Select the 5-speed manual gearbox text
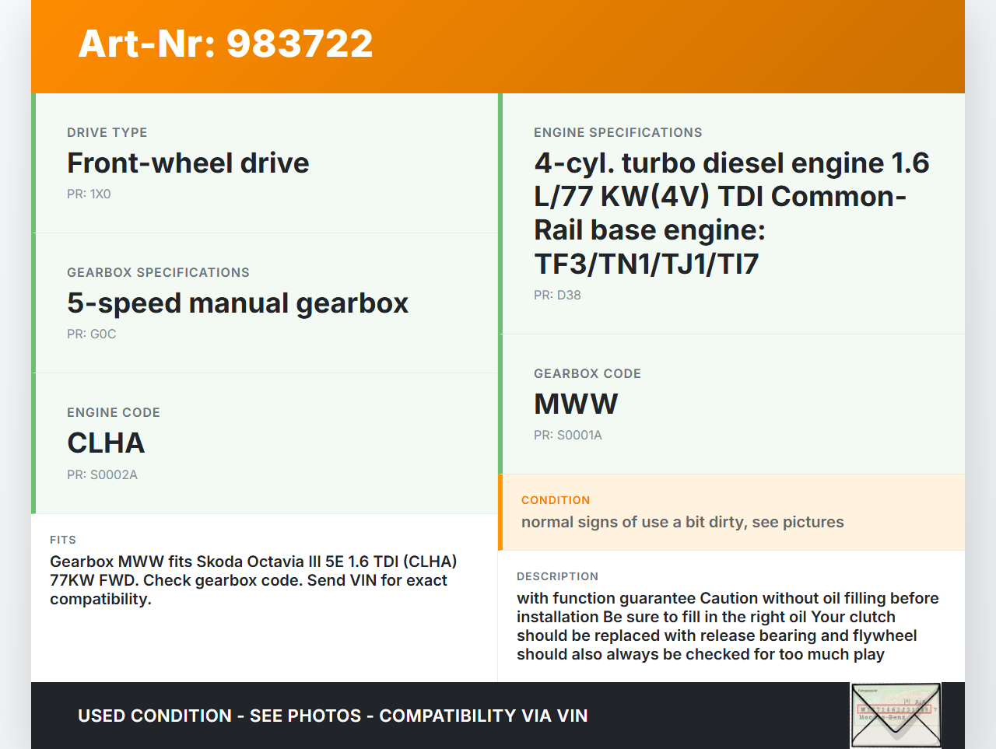 click(x=237, y=303)
